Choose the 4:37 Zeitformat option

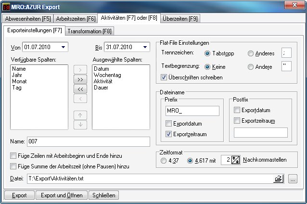[165, 161]
